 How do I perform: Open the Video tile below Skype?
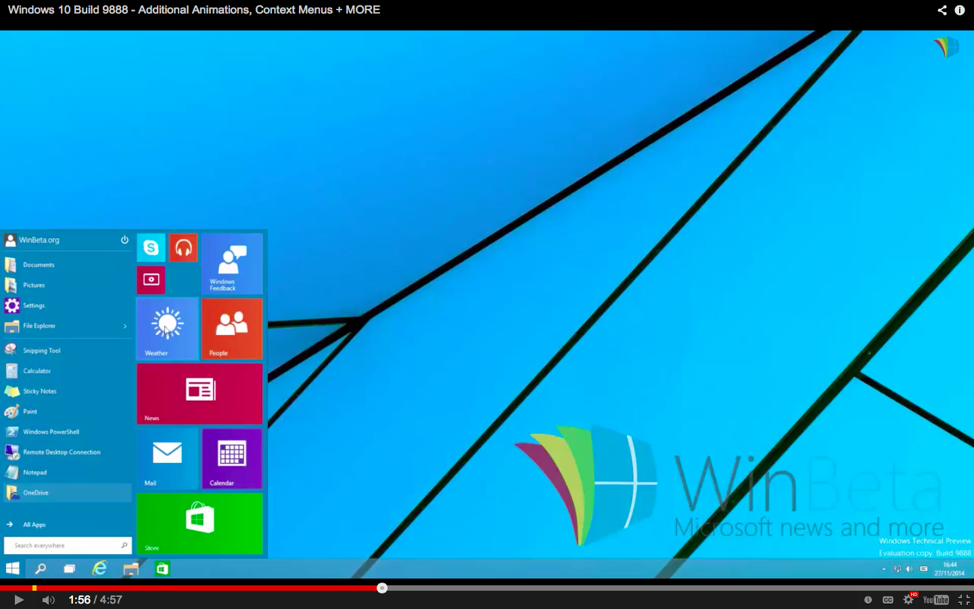[x=151, y=279]
